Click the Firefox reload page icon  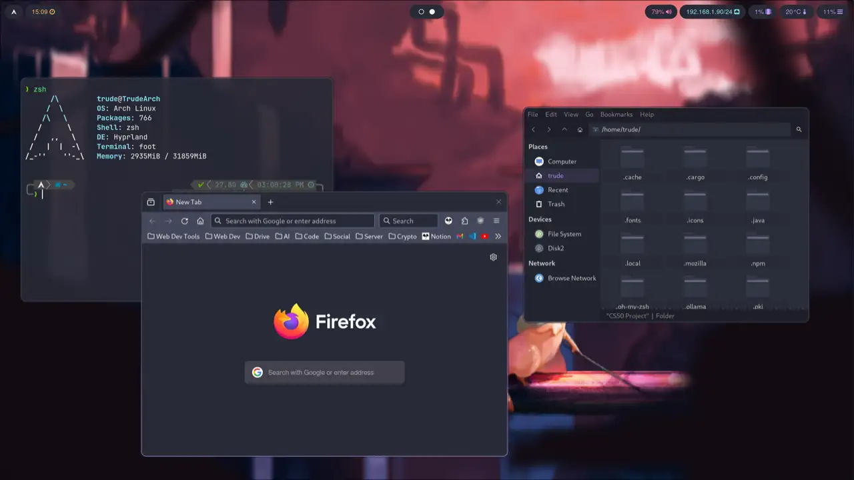point(184,221)
